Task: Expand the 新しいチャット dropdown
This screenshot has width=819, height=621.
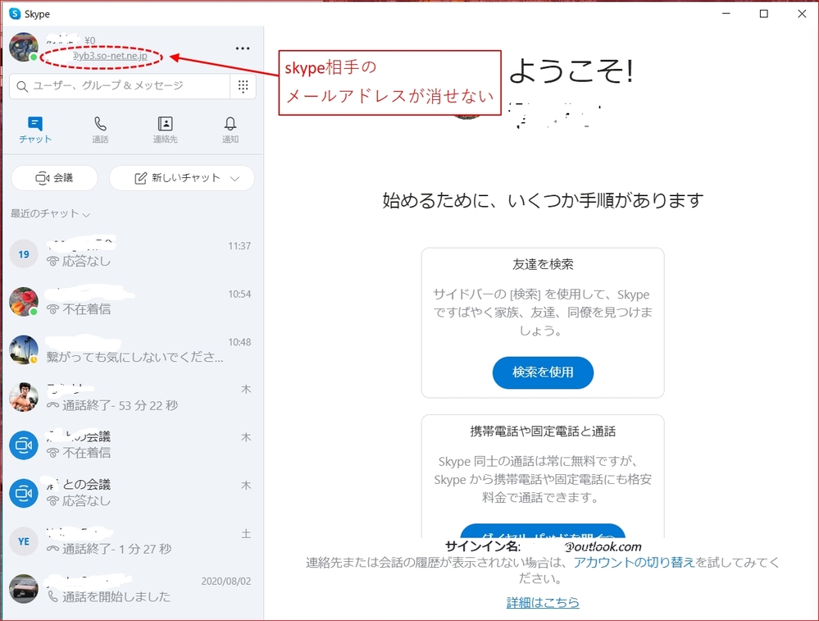Action: pyautogui.click(x=235, y=178)
